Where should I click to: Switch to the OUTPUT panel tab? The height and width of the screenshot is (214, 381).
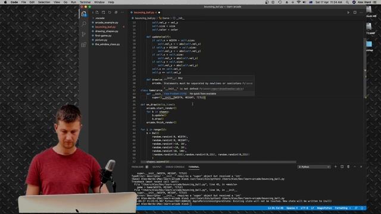tap(157, 167)
